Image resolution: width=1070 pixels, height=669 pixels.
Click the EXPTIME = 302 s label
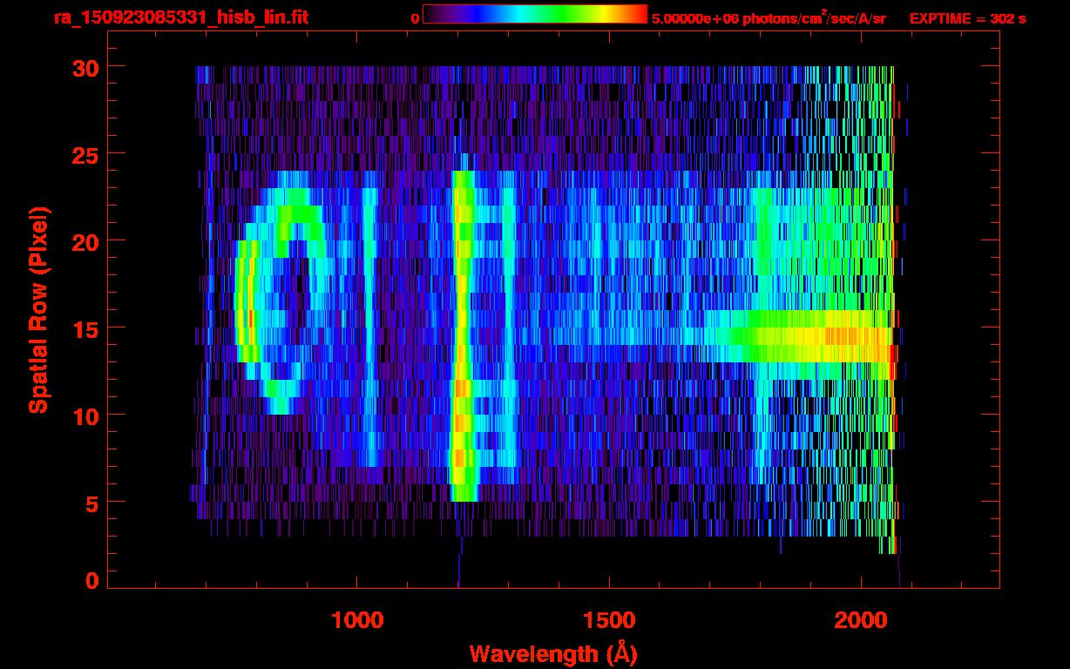pyautogui.click(x=967, y=18)
